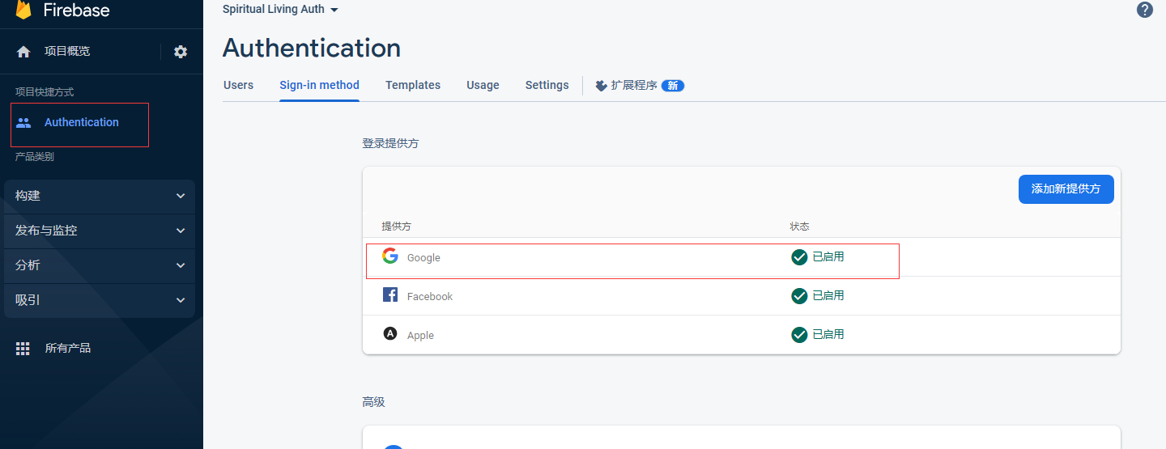Click the Google provider logo
Image resolution: width=1166 pixels, height=449 pixels.
click(390, 256)
